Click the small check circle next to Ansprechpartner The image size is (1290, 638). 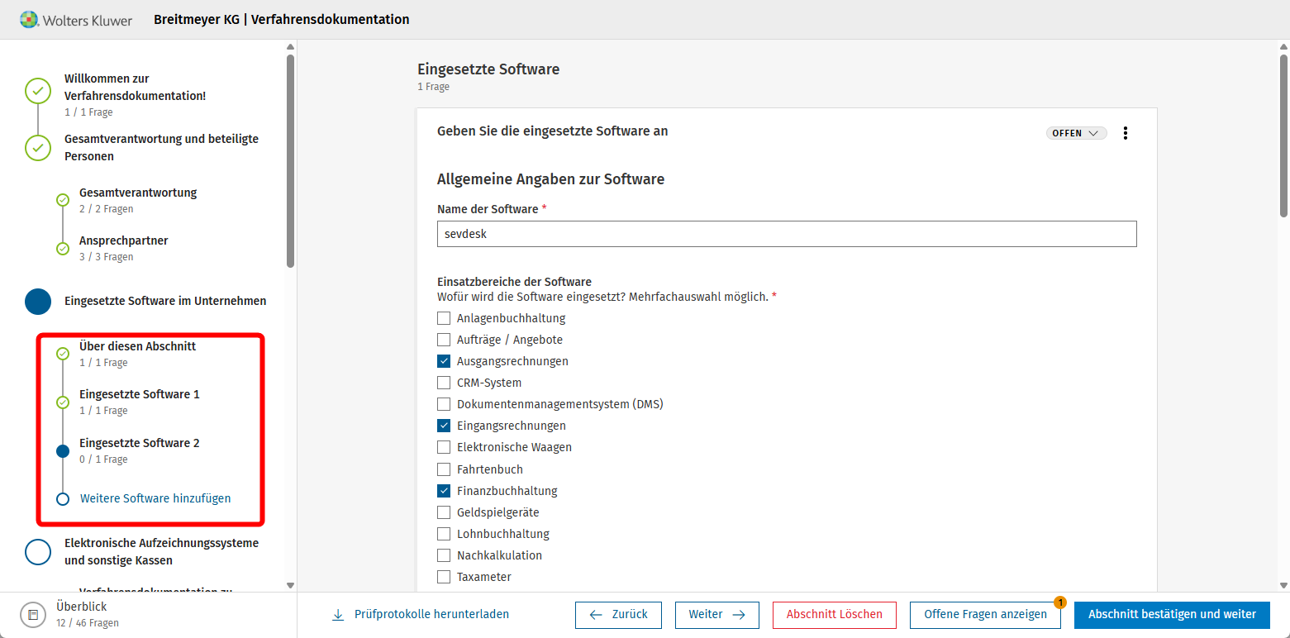point(63,249)
